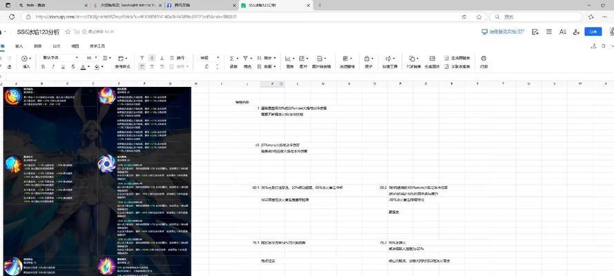Reload the browser page

(12, 17)
